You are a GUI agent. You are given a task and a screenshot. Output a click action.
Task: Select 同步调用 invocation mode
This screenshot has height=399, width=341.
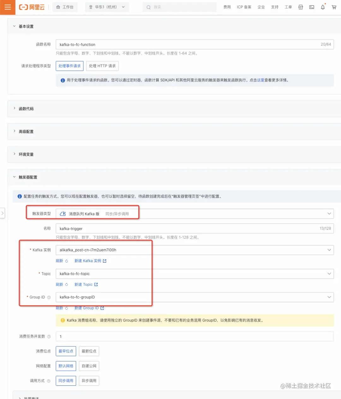coord(66,381)
